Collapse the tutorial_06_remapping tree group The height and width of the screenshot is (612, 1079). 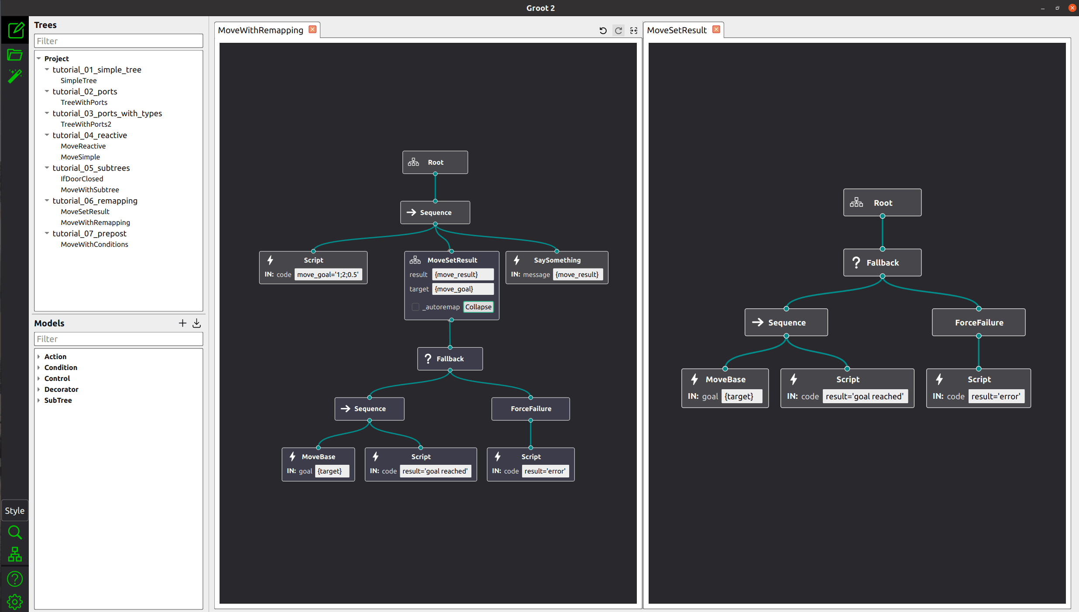click(47, 201)
